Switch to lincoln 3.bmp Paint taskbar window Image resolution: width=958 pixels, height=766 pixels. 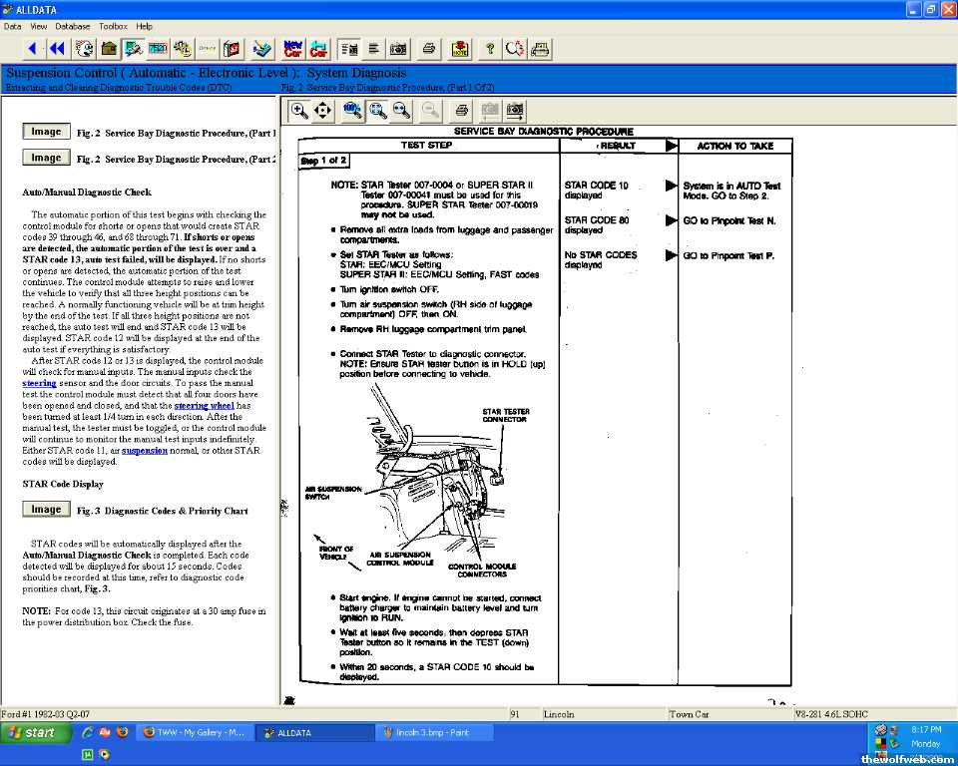426,732
